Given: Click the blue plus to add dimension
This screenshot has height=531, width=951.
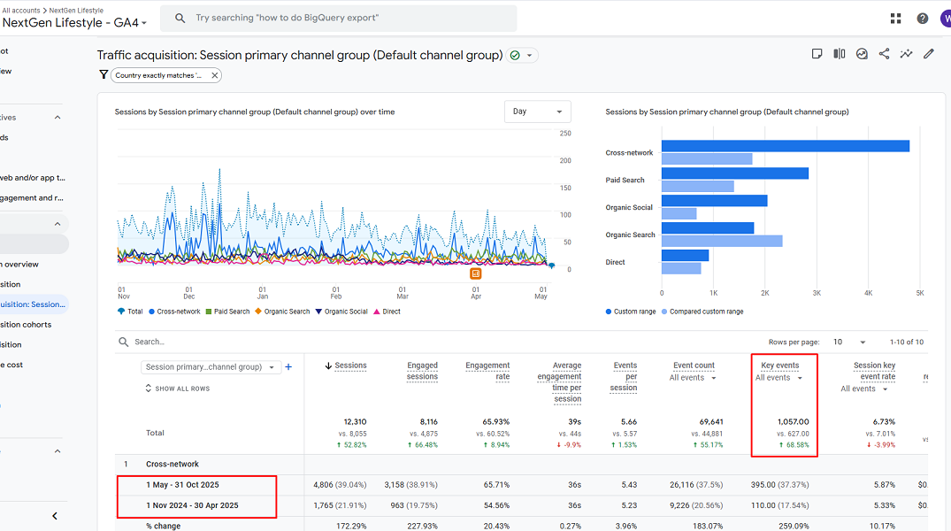Looking at the screenshot, I should 288,367.
